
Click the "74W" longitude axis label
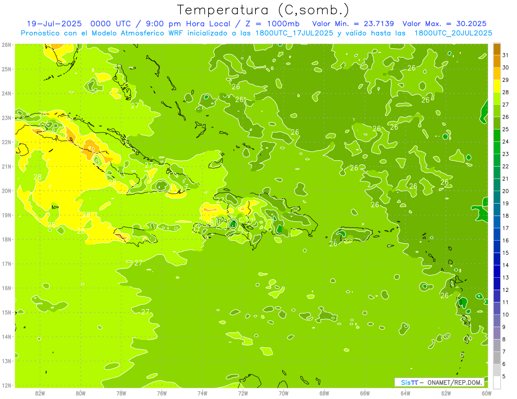(202, 393)
